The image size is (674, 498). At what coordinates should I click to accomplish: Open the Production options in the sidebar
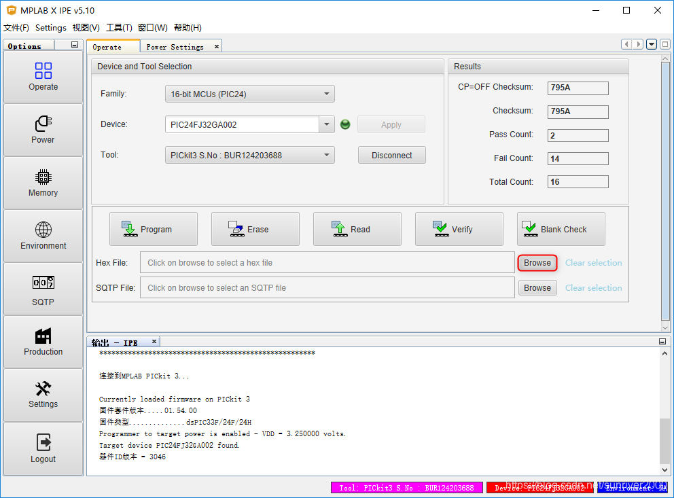click(43, 342)
